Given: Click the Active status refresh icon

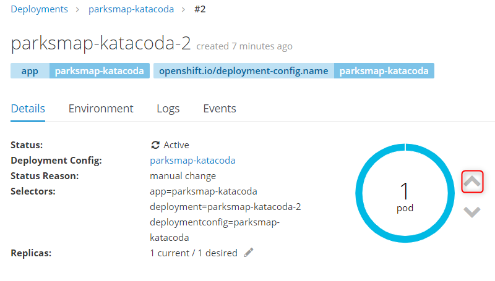Looking at the screenshot, I should (155, 145).
